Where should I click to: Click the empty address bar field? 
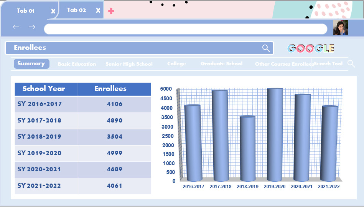coord(186,29)
